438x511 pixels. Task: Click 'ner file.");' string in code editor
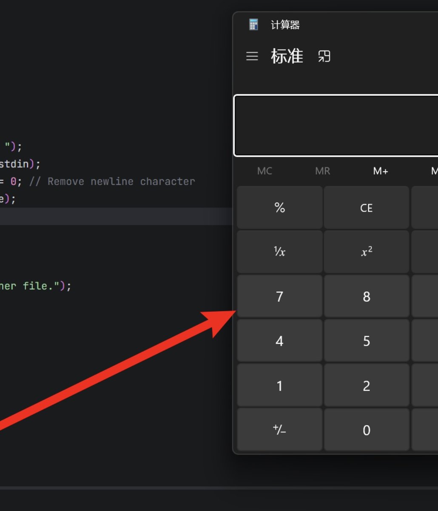tap(35, 286)
